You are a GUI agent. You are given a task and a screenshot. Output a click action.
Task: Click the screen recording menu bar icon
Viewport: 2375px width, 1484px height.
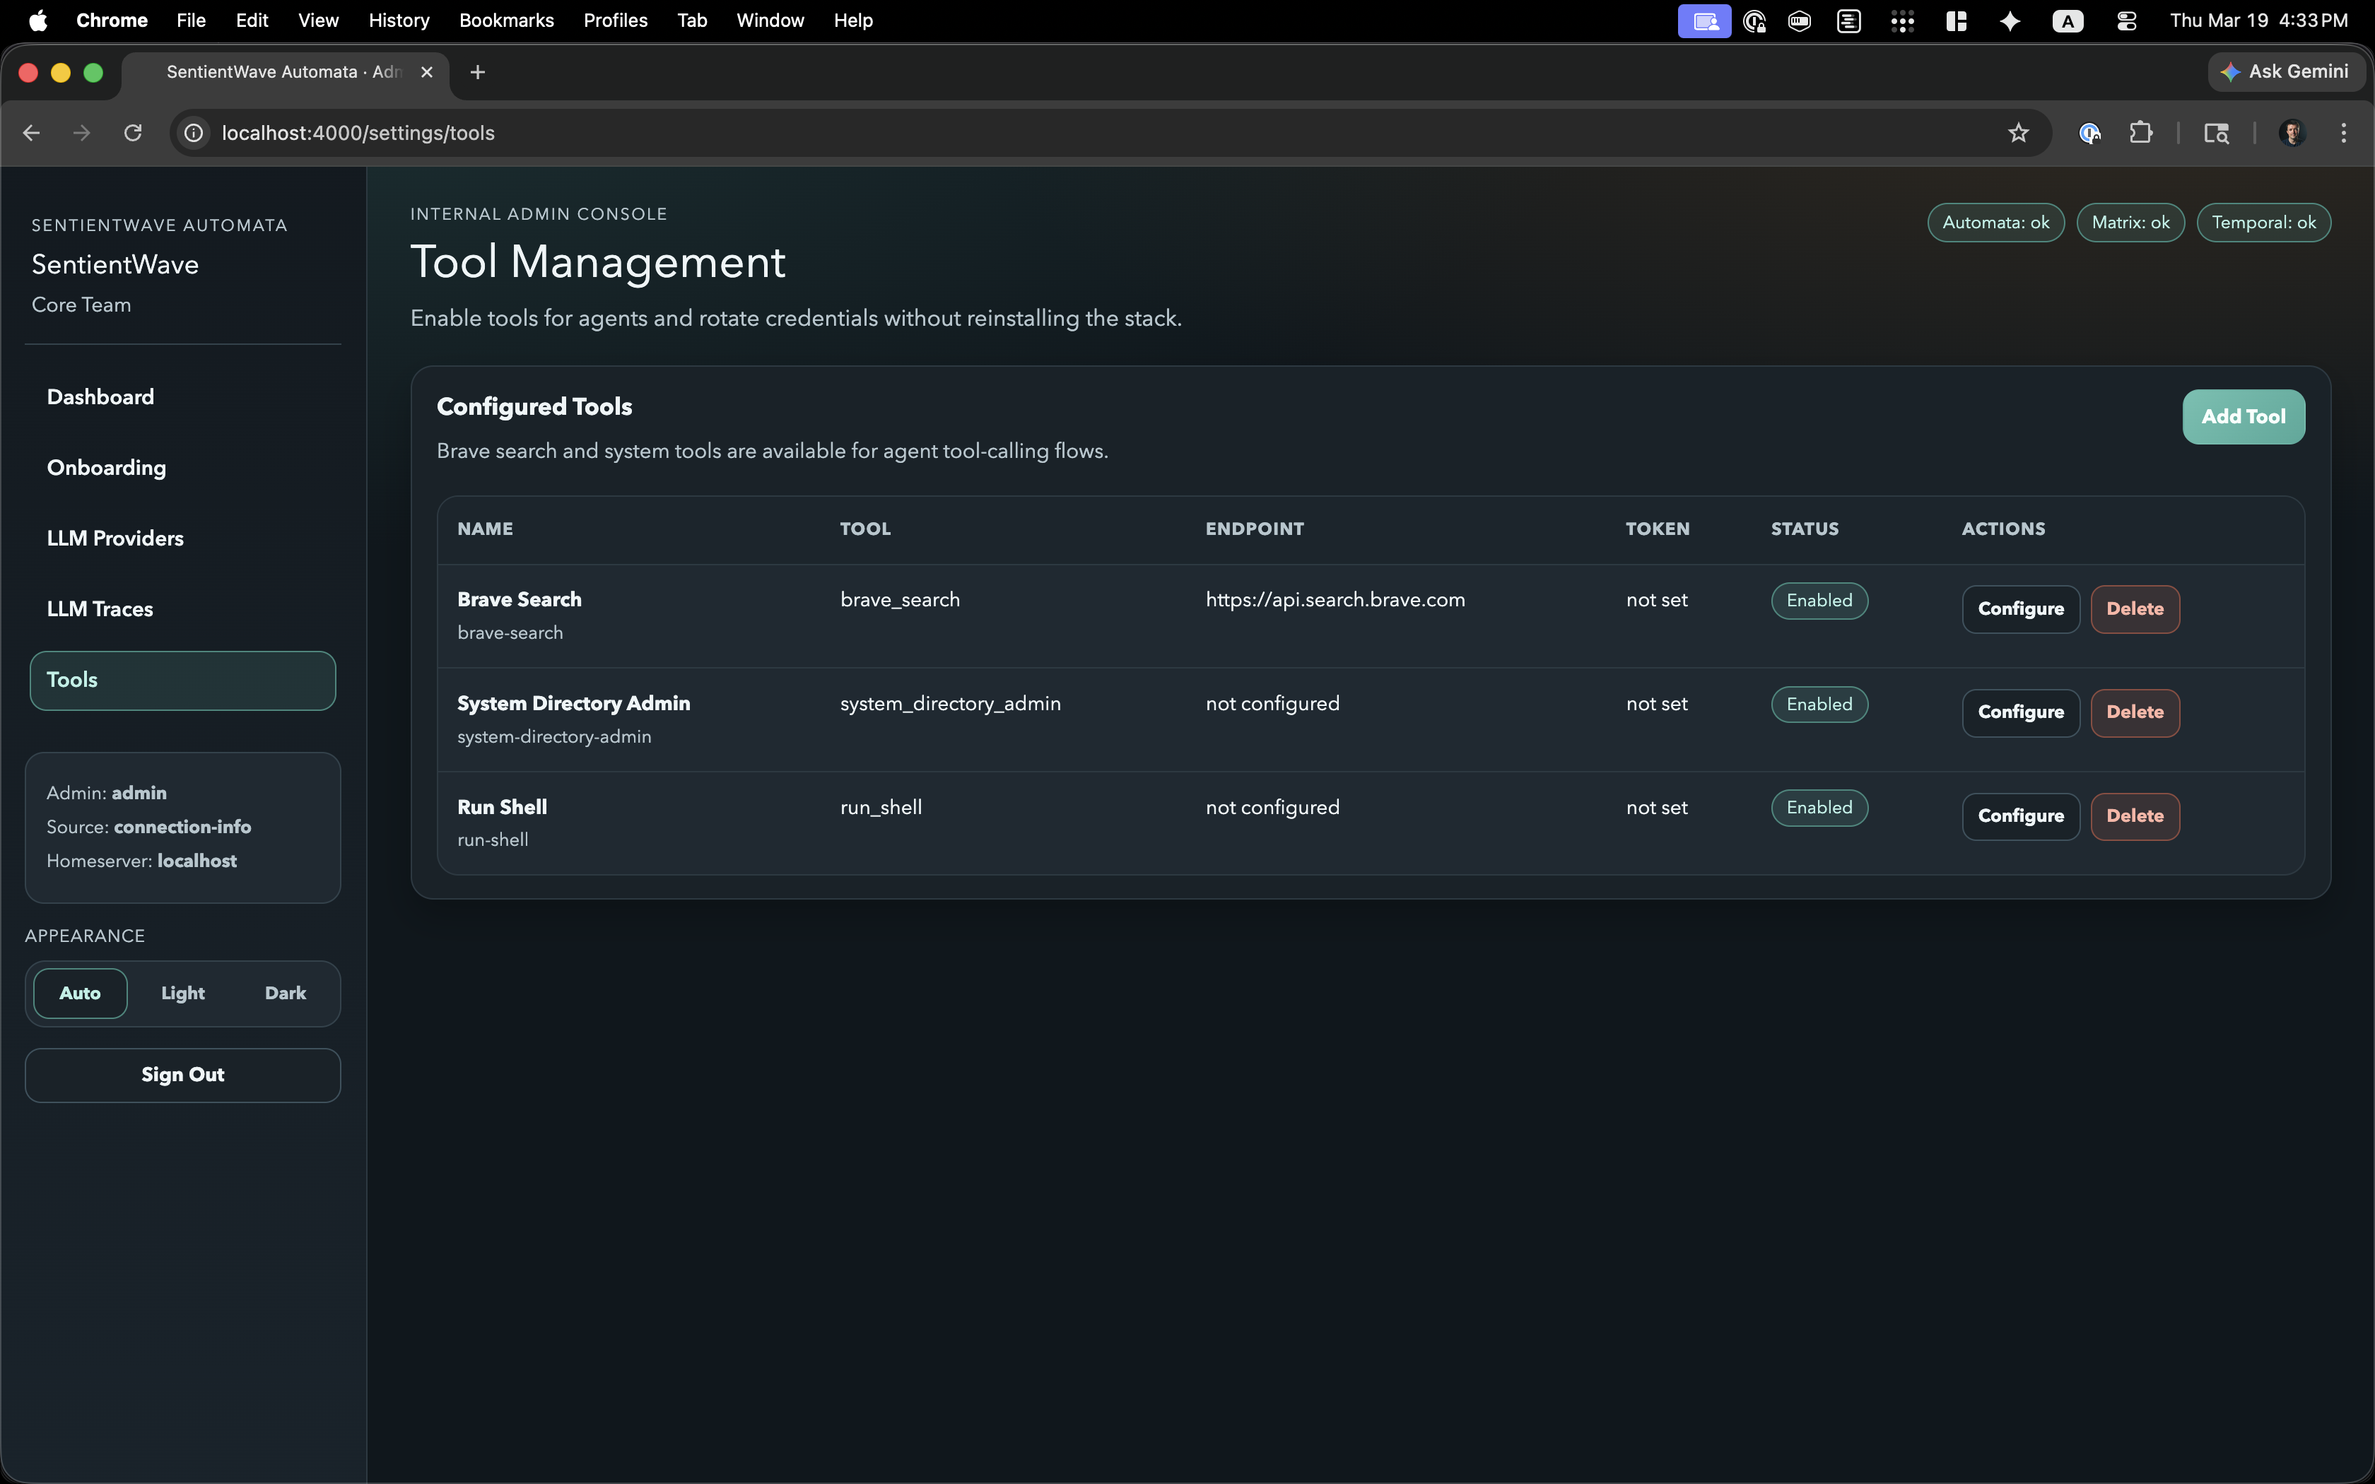(1703, 20)
